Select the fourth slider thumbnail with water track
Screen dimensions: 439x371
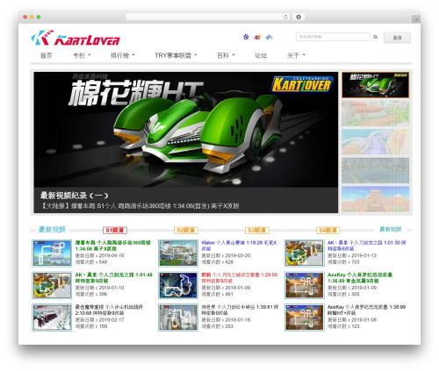(x=375, y=170)
